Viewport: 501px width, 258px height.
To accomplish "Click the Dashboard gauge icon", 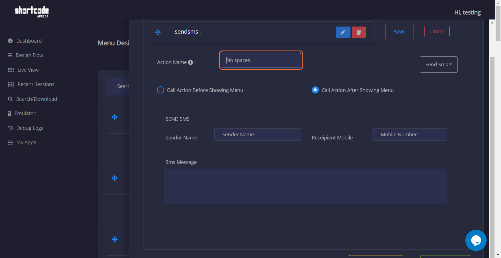I will pos(10,41).
